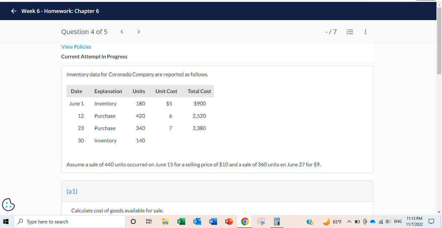Launch PowerPoint from the taskbar
The width and height of the screenshot is (442, 228).
[228, 222]
